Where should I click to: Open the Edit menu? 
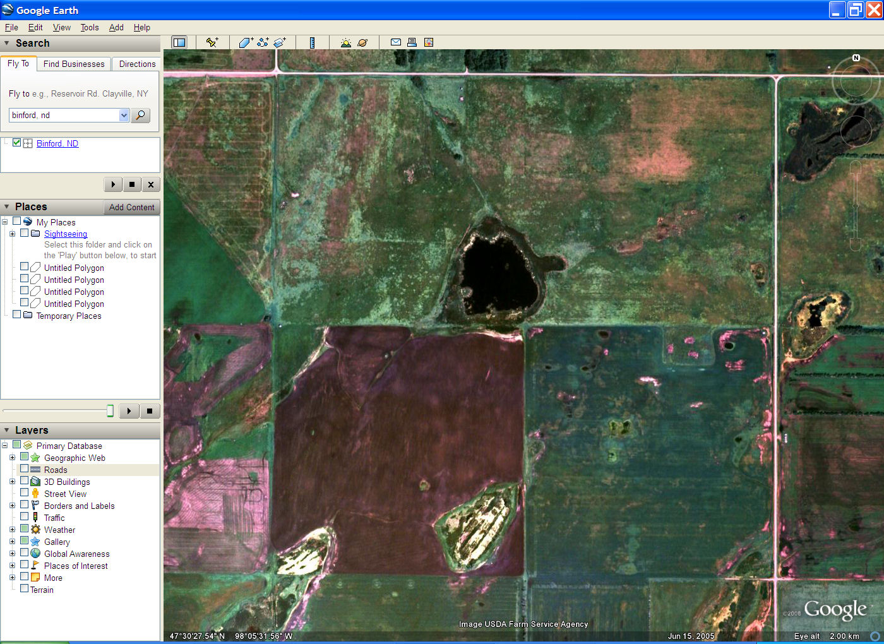click(35, 27)
